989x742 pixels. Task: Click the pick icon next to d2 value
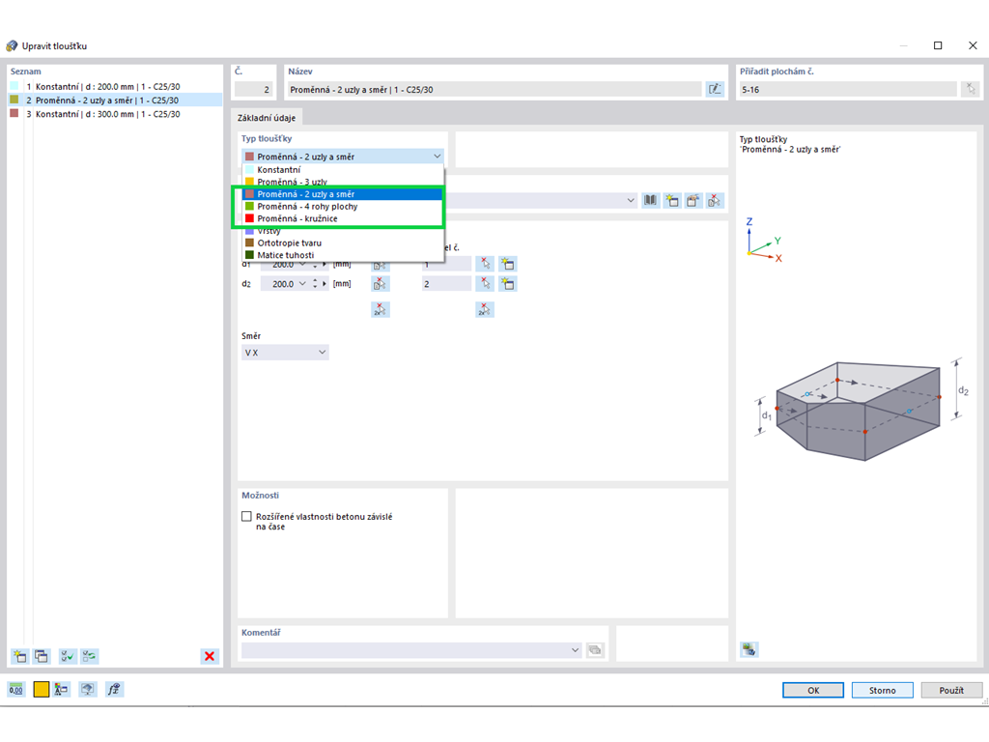point(381,284)
